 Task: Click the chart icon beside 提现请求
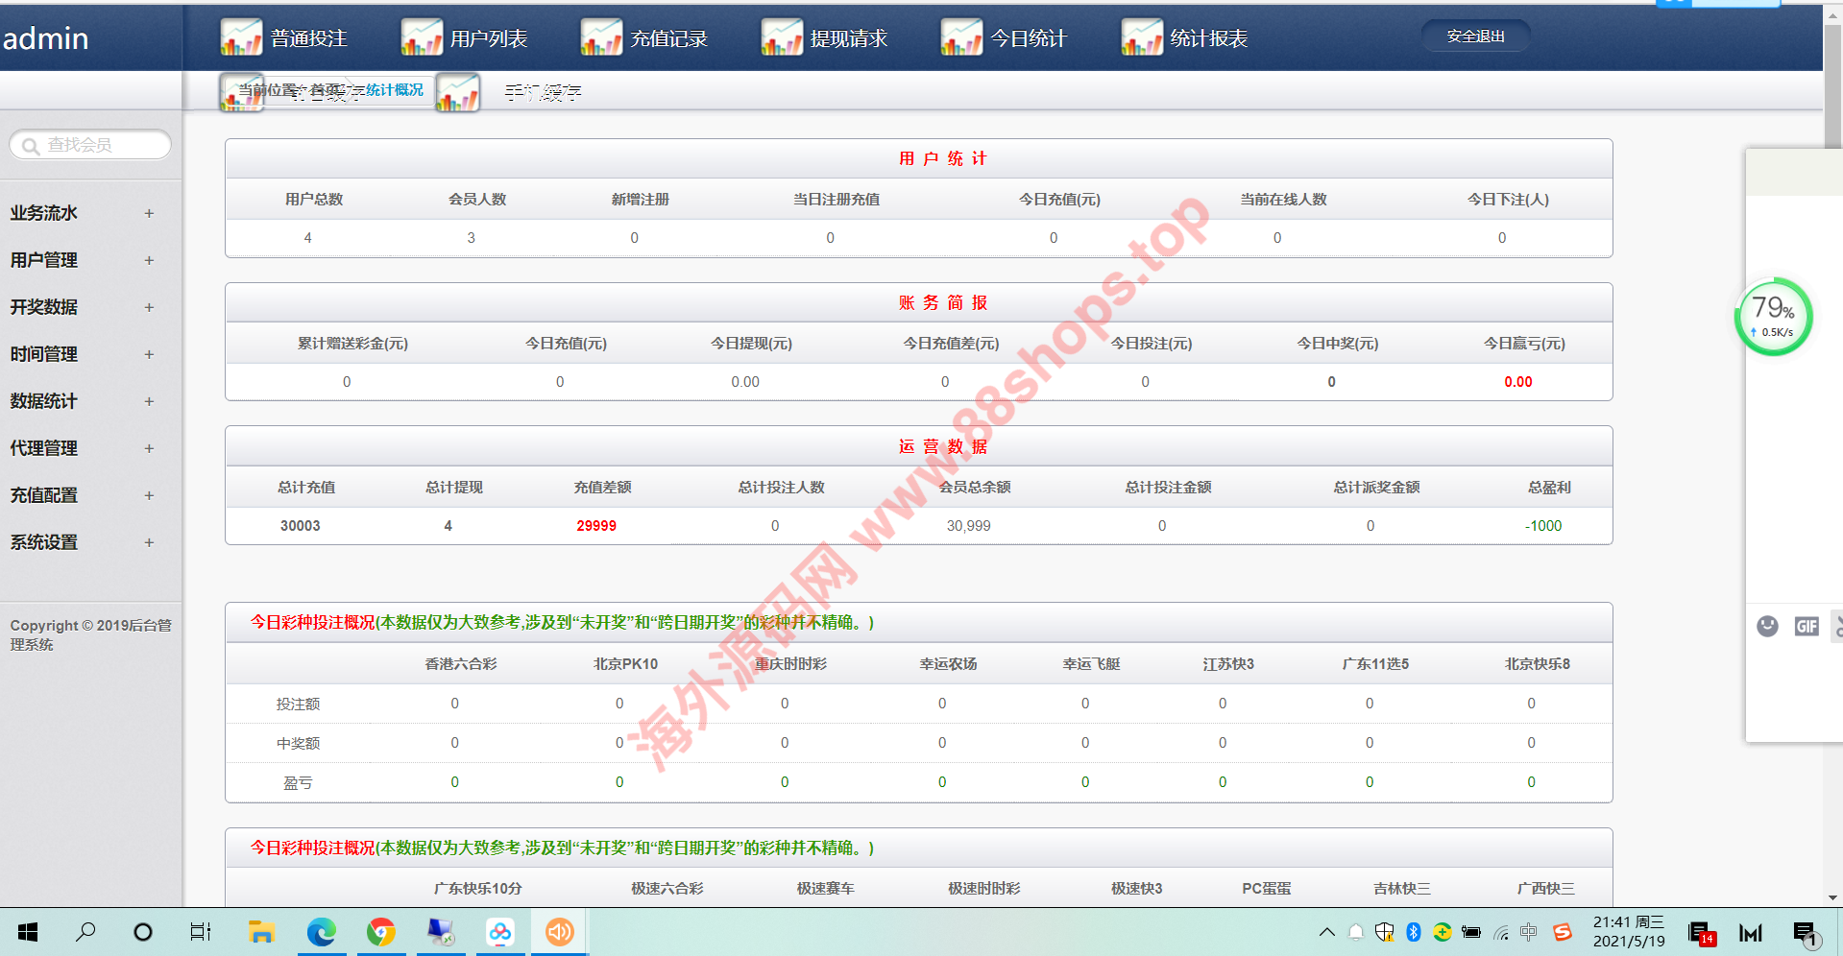[782, 38]
